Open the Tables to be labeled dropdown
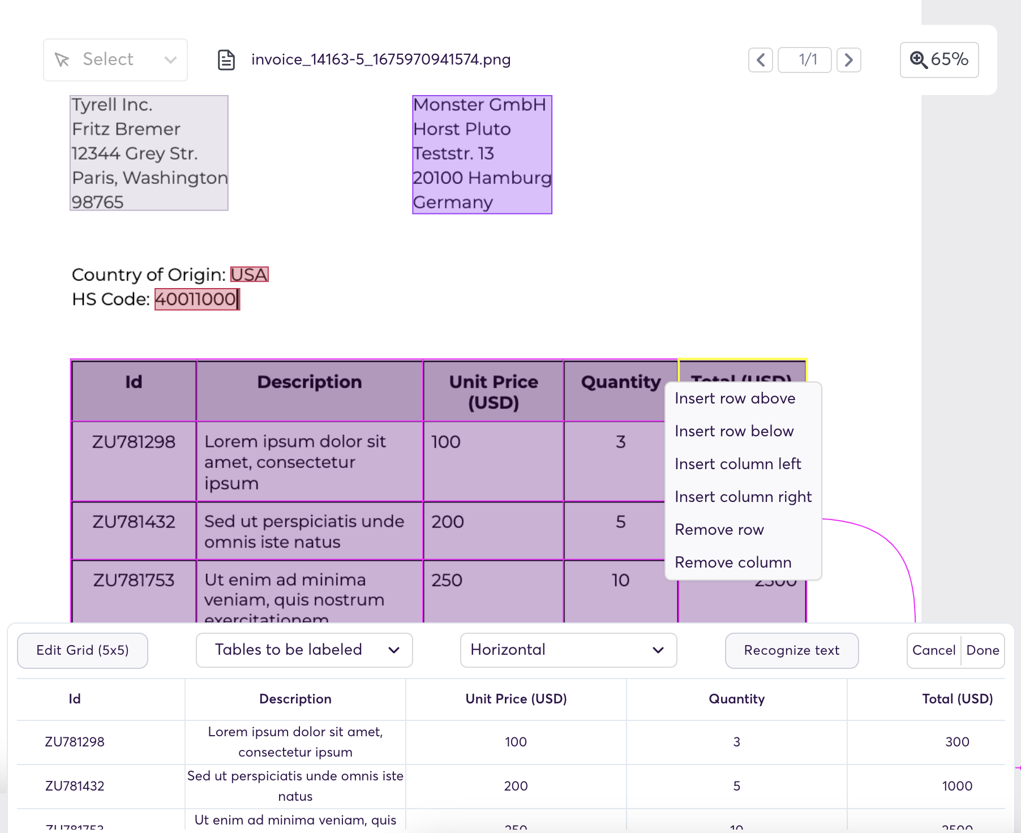 pyautogui.click(x=304, y=650)
